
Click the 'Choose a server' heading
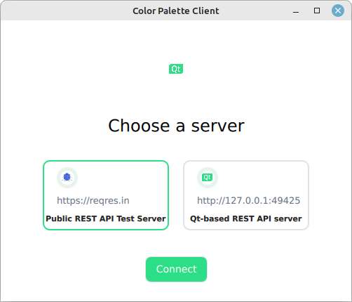click(176, 126)
